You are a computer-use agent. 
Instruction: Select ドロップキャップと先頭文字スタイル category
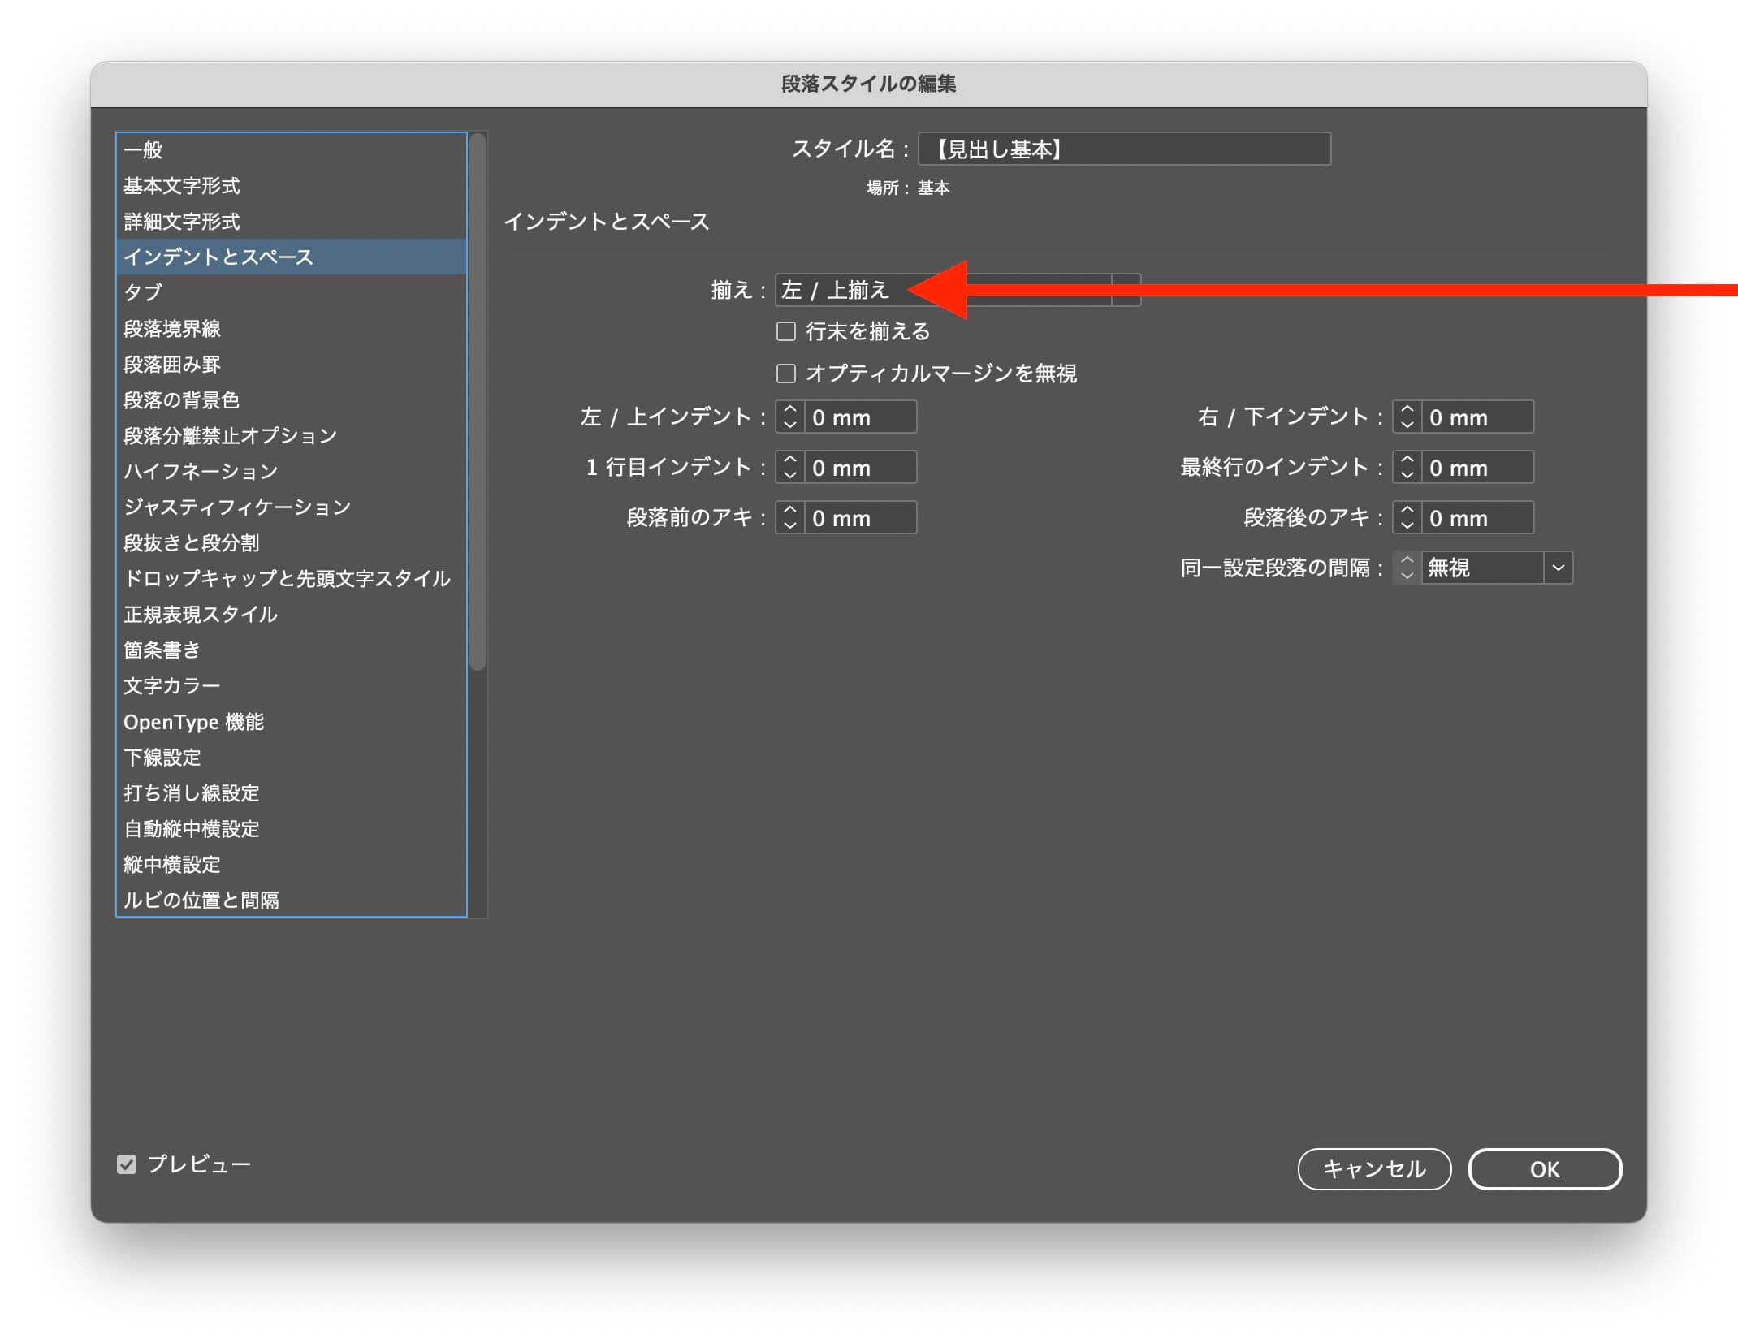pyautogui.click(x=287, y=578)
